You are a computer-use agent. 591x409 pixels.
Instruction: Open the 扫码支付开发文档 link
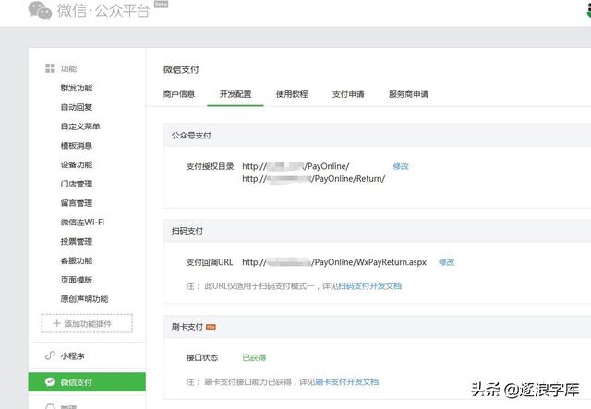(x=369, y=286)
